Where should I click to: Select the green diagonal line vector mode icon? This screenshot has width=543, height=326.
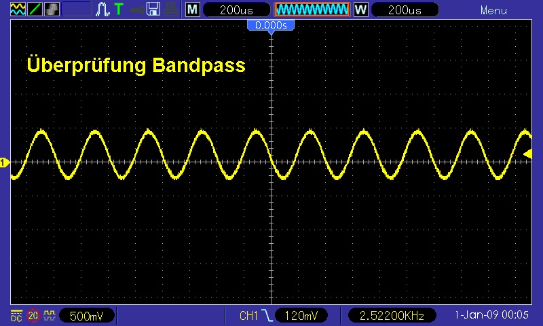coord(35,9)
